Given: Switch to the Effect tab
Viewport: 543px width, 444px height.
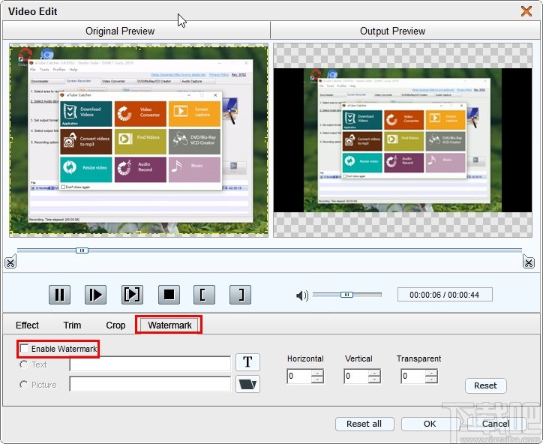Looking at the screenshot, I should [x=27, y=325].
